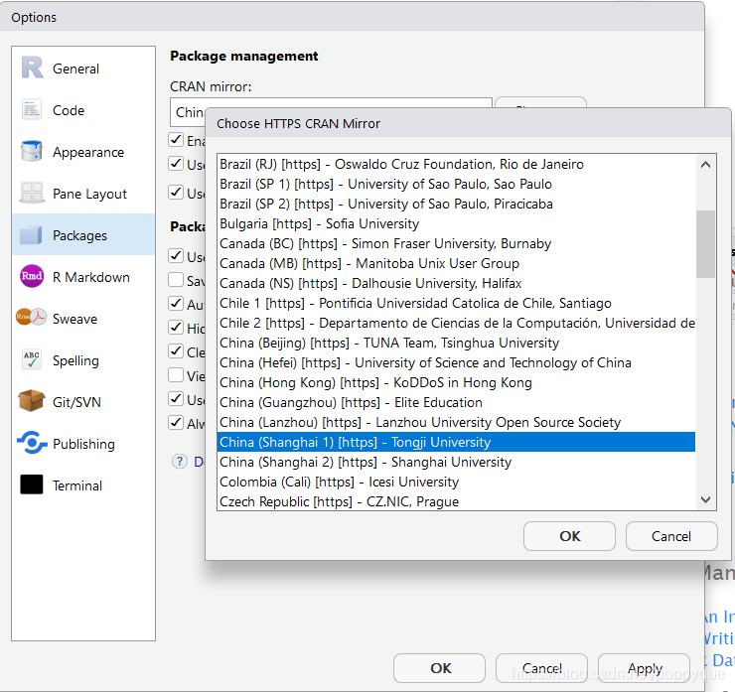Click OK in Choose HTTPS CRAN Mirror dialog
This screenshot has height=692, width=735.
click(x=569, y=536)
